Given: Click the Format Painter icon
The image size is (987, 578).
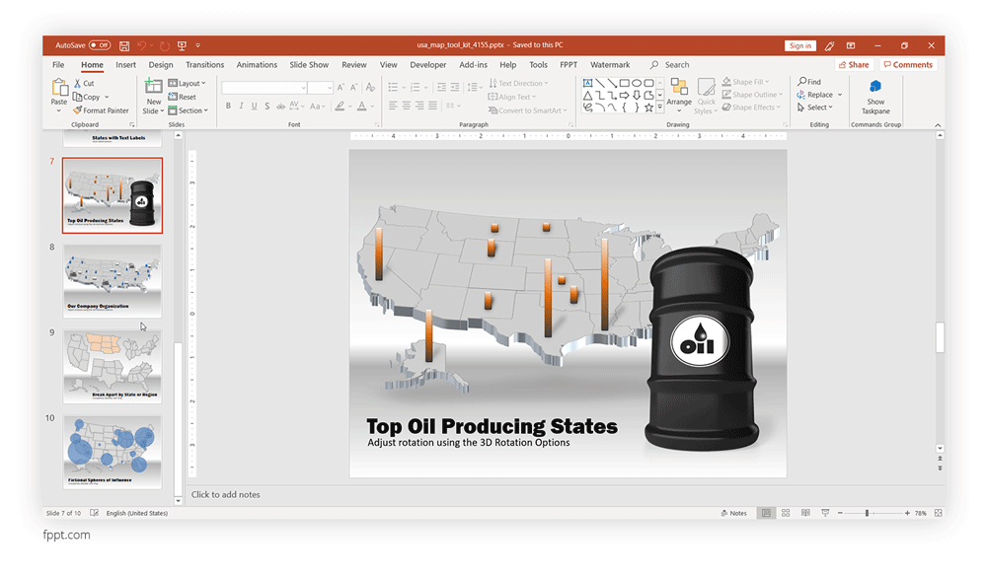Looking at the screenshot, I should [100, 110].
